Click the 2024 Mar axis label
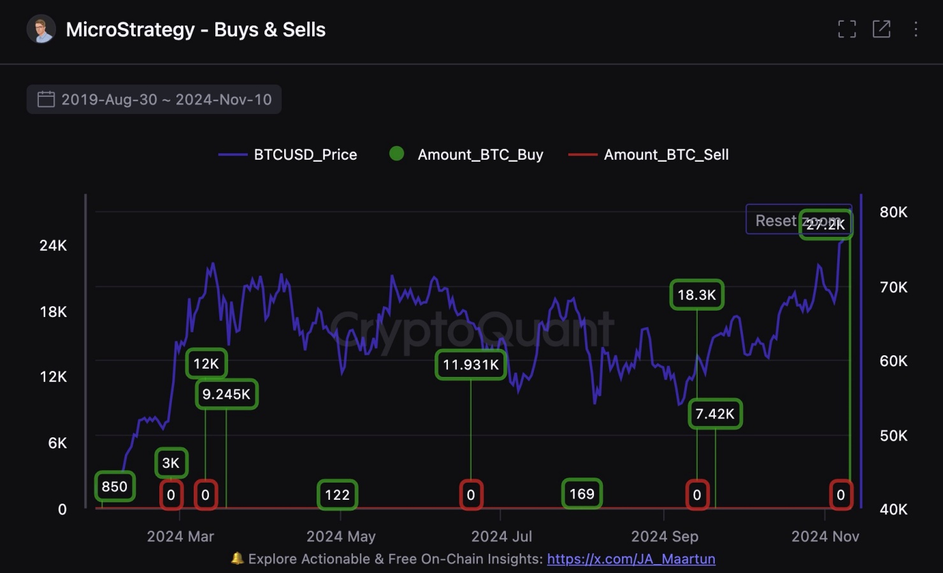The height and width of the screenshot is (573, 943). click(x=180, y=536)
